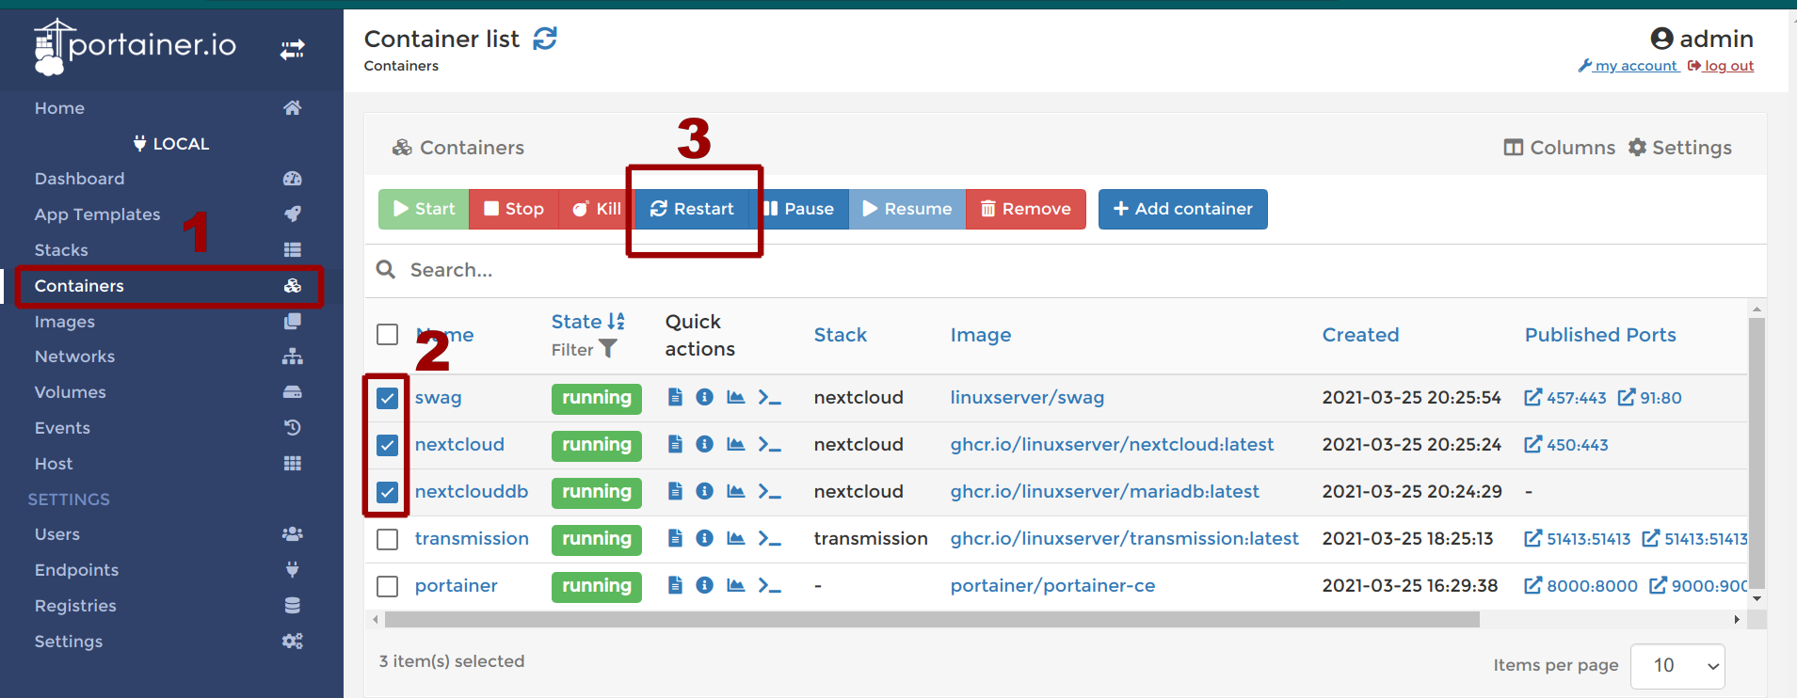Open stats chart icon for swag

point(736,397)
